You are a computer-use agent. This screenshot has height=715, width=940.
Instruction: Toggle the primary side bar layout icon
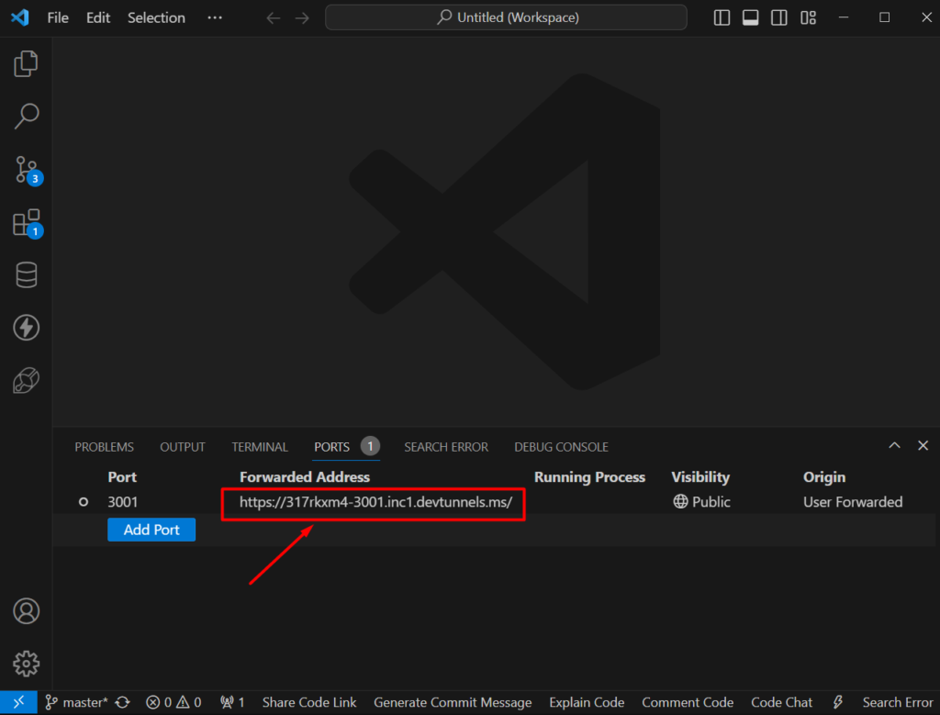722,17
